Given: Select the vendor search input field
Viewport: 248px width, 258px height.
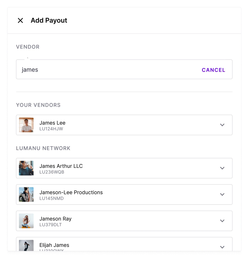Looking at the screenshot, I should (101, 70).
